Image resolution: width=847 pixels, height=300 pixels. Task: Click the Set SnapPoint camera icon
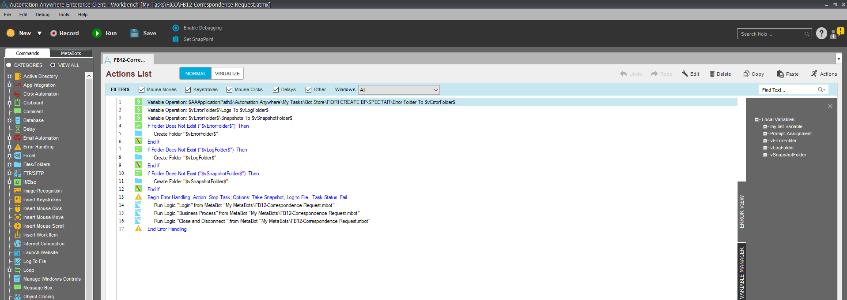176,39
